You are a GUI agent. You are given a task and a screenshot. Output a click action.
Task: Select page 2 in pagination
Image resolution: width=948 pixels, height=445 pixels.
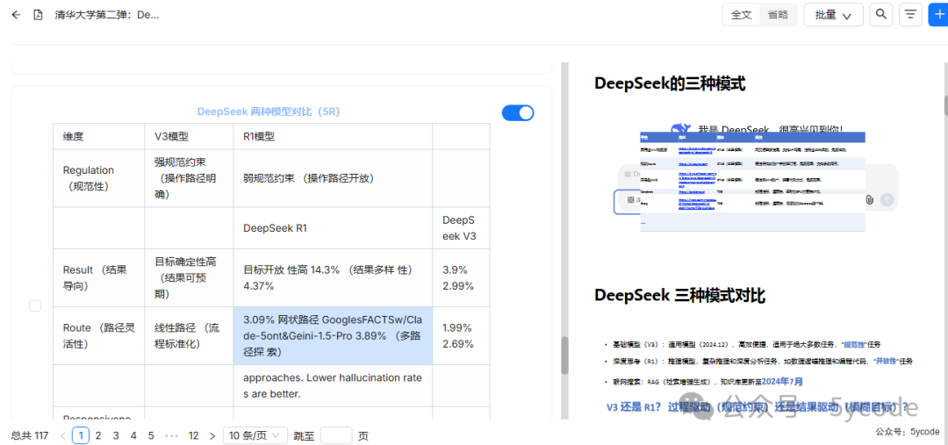(x=98, y=435)
